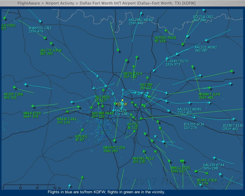Click the EGF857 flight label
245x196 pixels.
click(x=233, y=127)
